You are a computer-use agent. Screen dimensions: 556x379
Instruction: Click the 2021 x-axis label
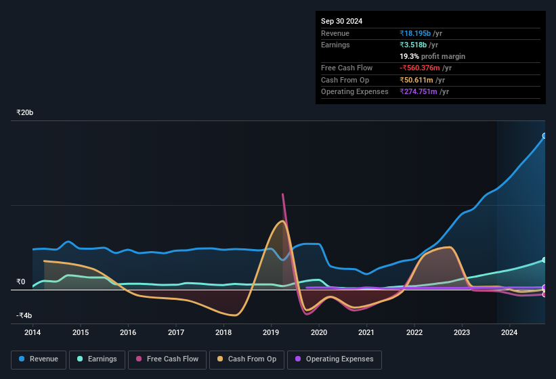click(x=366, y=332)
